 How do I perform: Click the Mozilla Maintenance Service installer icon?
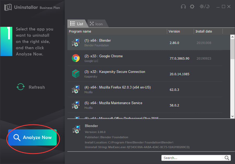point(76,105)
